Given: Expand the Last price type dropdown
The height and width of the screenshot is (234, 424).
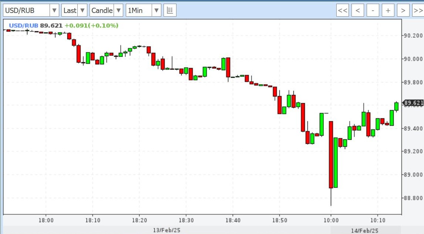Looking at the screenshot, I should coord(82,10).
